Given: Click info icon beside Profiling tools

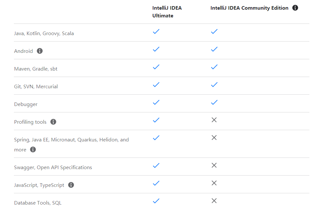Looking at the screenshot, I should pos(53,122).
